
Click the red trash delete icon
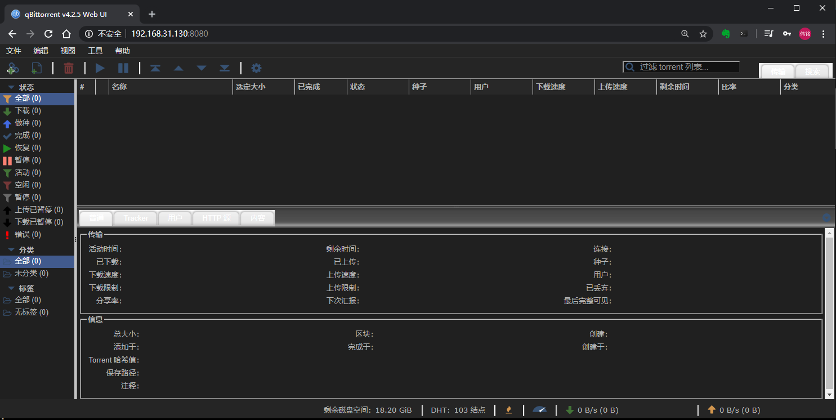pos(69,68)
